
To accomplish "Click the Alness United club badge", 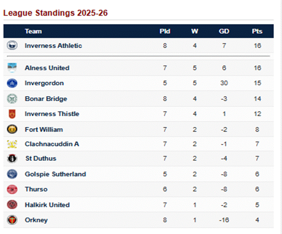I will pos(12,68).
